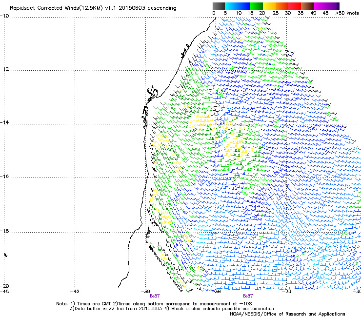361x317 pixels.
Task: Pick the brown 35-40 knots color segment
Action: [x=307, y=6]
